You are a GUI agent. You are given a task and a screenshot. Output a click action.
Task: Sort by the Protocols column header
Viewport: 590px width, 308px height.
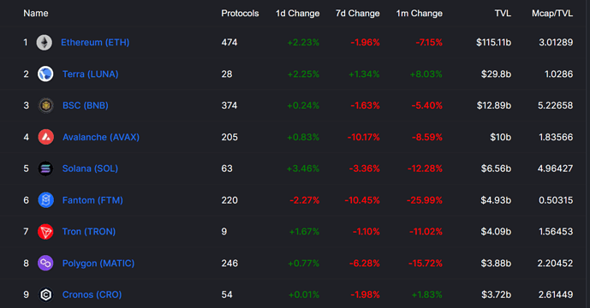[240, 14]
